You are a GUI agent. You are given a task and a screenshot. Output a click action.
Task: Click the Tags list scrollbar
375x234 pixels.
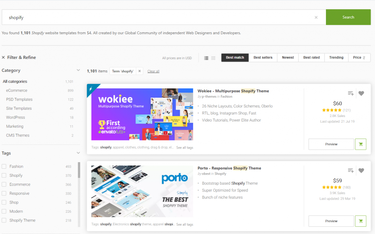click(x=79, y=170)
